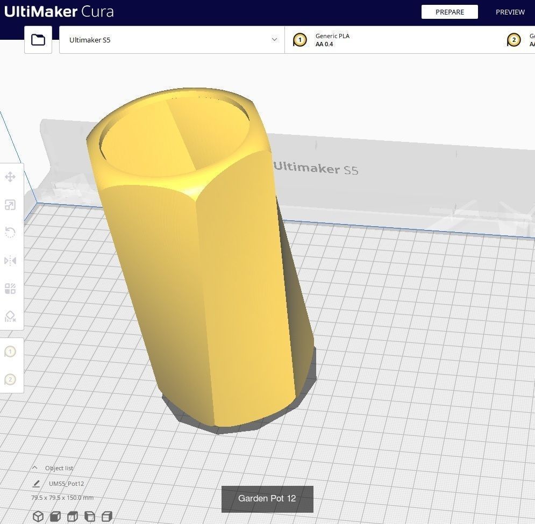Select the Support Blocker tool
Screen dimensions: 535x524
pyautogui.click(x=10, y=317)
